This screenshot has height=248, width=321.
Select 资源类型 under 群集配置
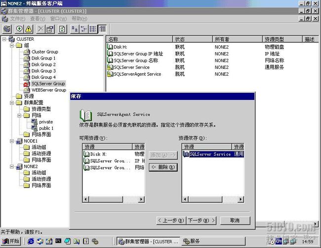click(41, 109)
